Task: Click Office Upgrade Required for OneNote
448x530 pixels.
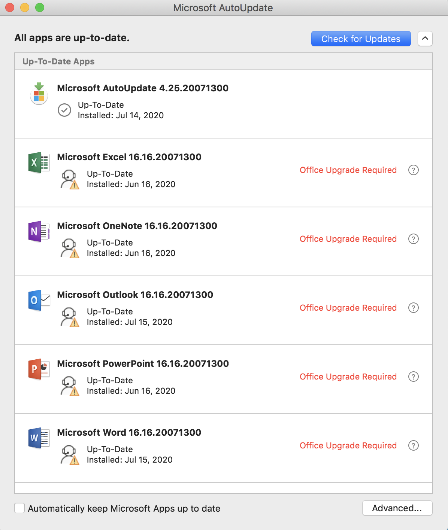Action: pyautogui.click(x=348, y=239)
